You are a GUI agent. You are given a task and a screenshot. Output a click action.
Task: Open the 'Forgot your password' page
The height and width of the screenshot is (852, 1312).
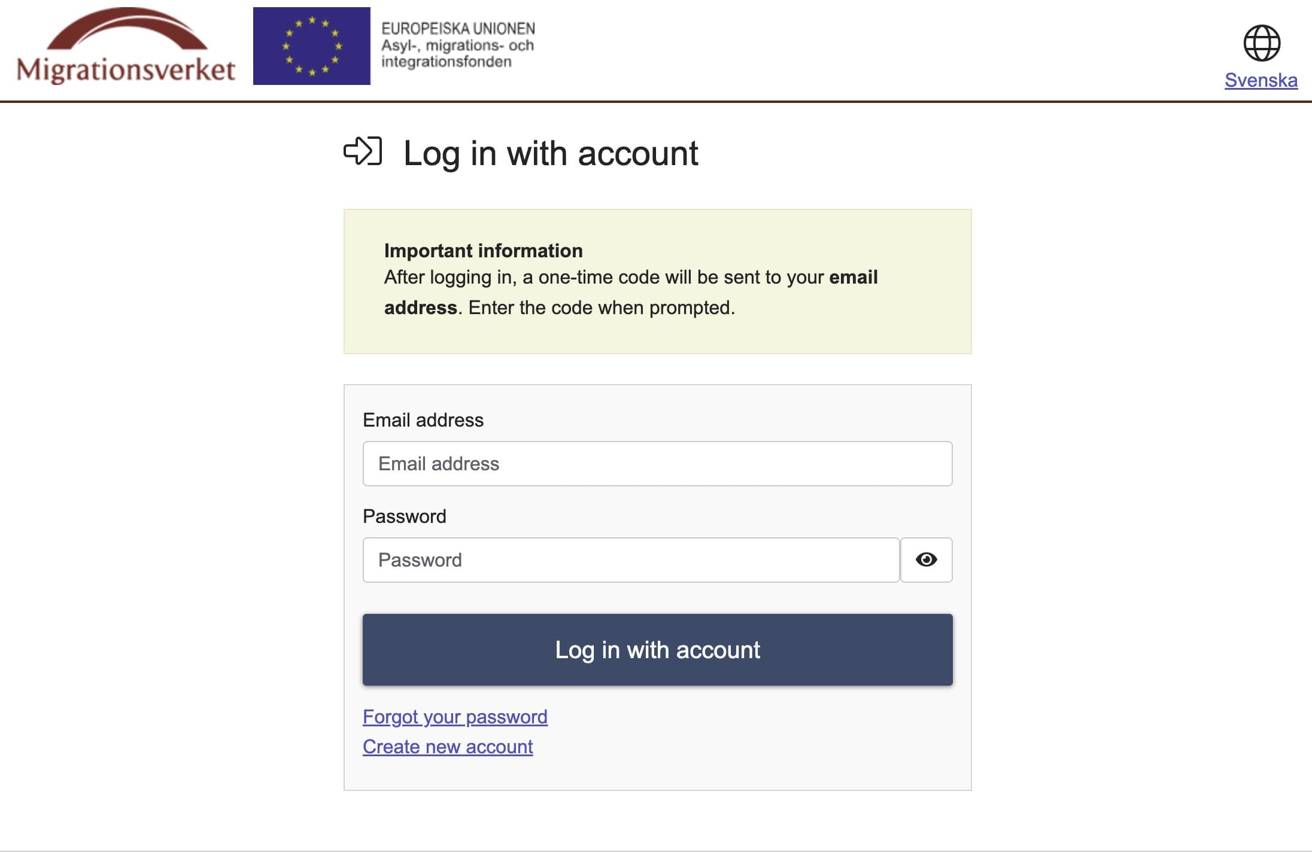click(454, 716)
